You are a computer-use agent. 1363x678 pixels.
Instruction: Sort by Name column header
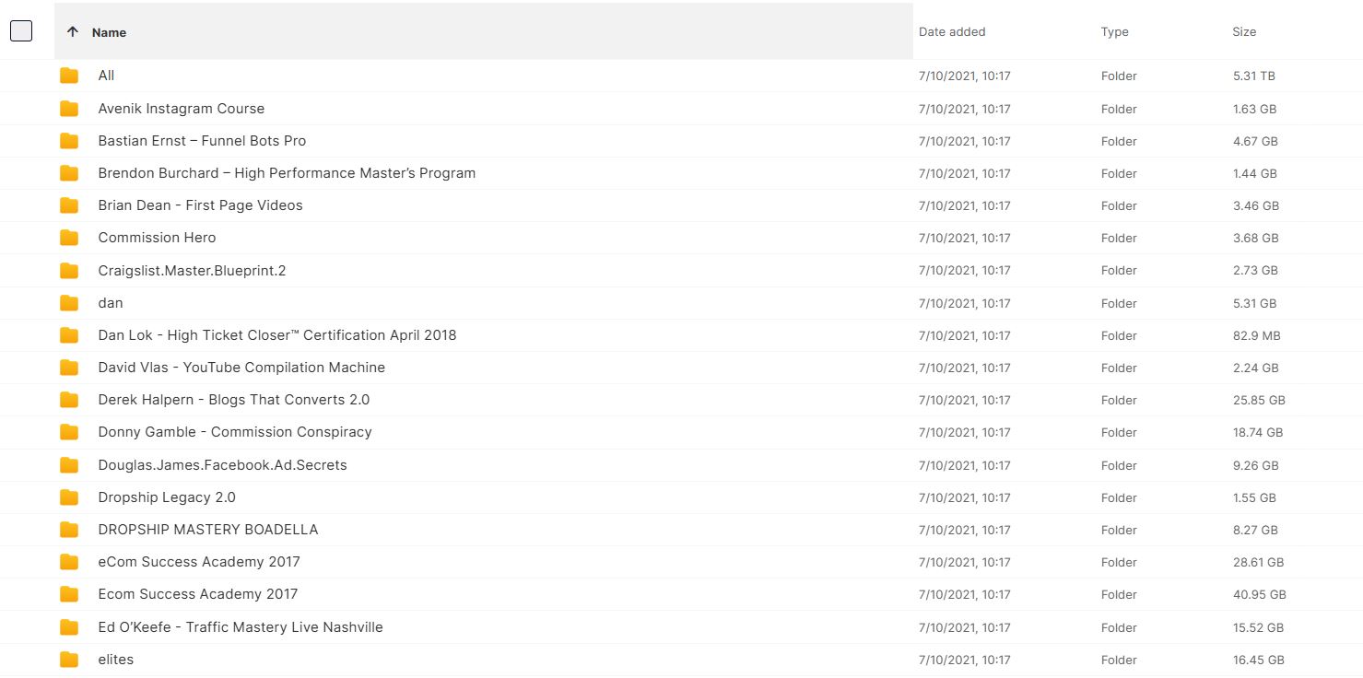(109, 32)
